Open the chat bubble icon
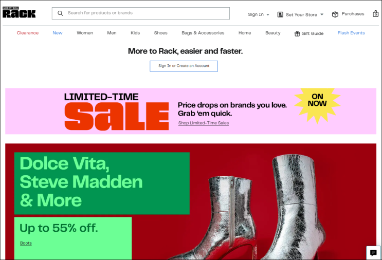The height and width of the screenshot is (260, 382). (373, 253)
